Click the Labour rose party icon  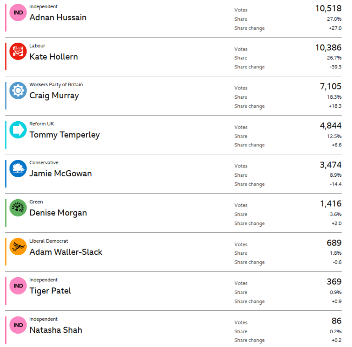pyautogui.click(x=18, y=51)
